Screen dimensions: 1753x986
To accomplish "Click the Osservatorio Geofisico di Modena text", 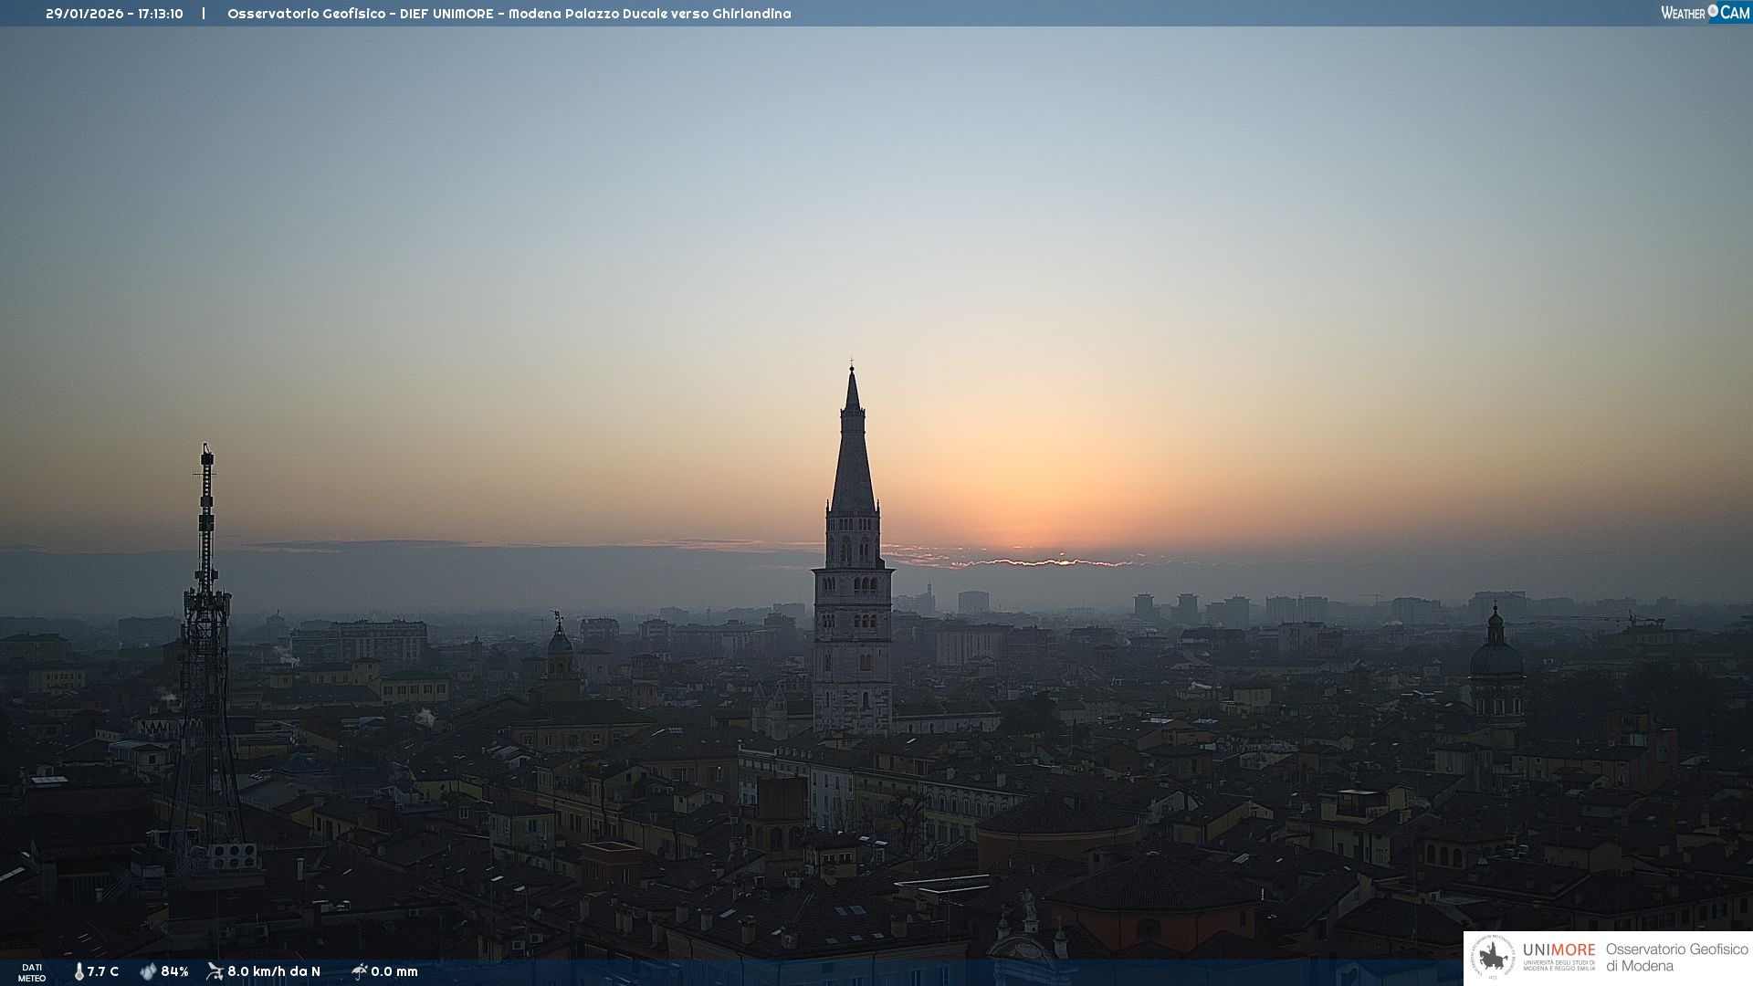I will point(1676,958).
